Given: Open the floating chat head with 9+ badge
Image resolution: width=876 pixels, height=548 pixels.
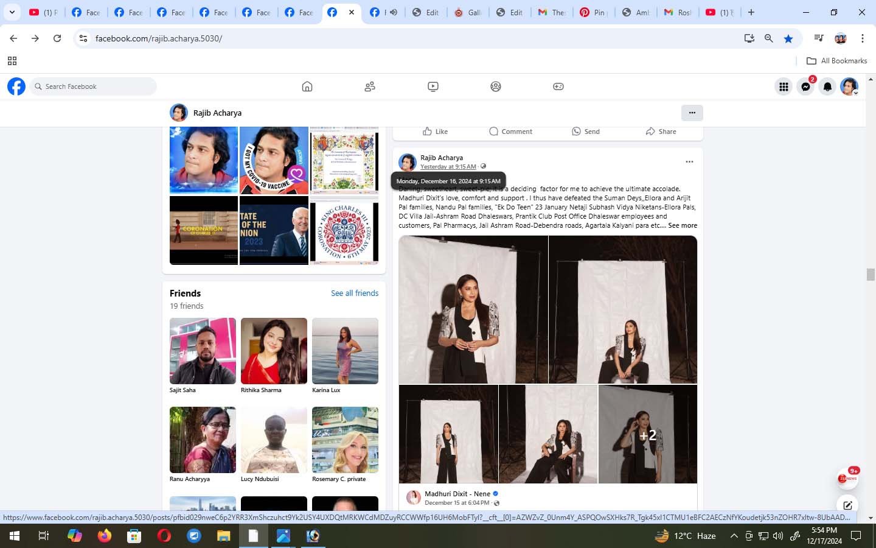Looking at the screenshot, I should point(847,479).
